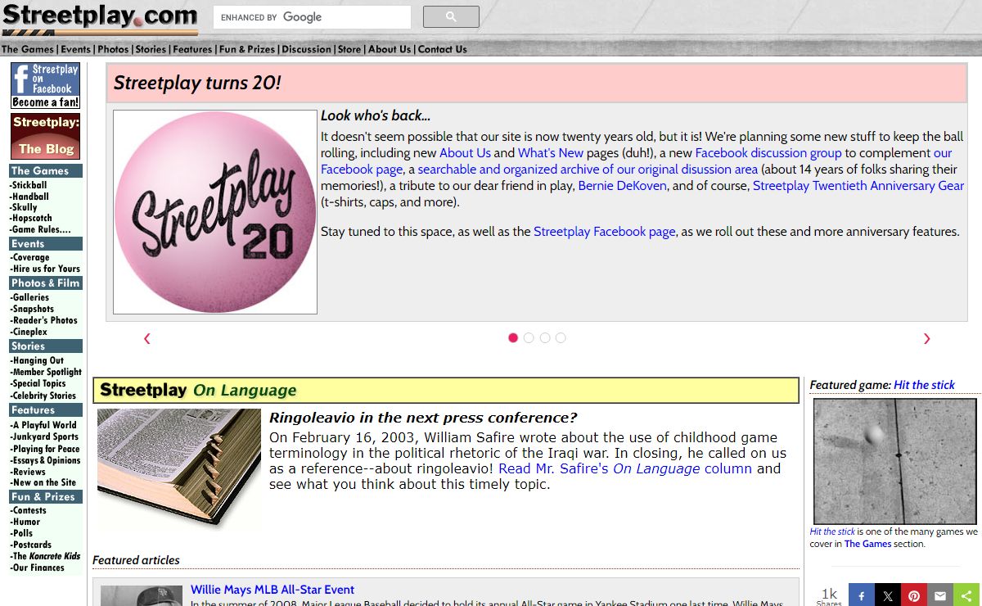Open the Bernie DeKoven link
Viewport: 982px width, 606px height.
623,186
